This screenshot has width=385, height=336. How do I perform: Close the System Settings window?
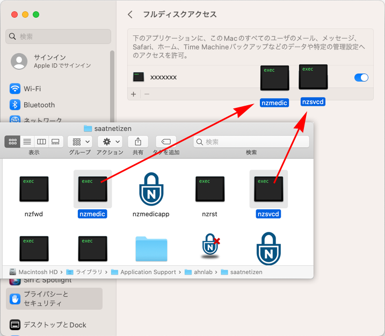coord(14,14)
